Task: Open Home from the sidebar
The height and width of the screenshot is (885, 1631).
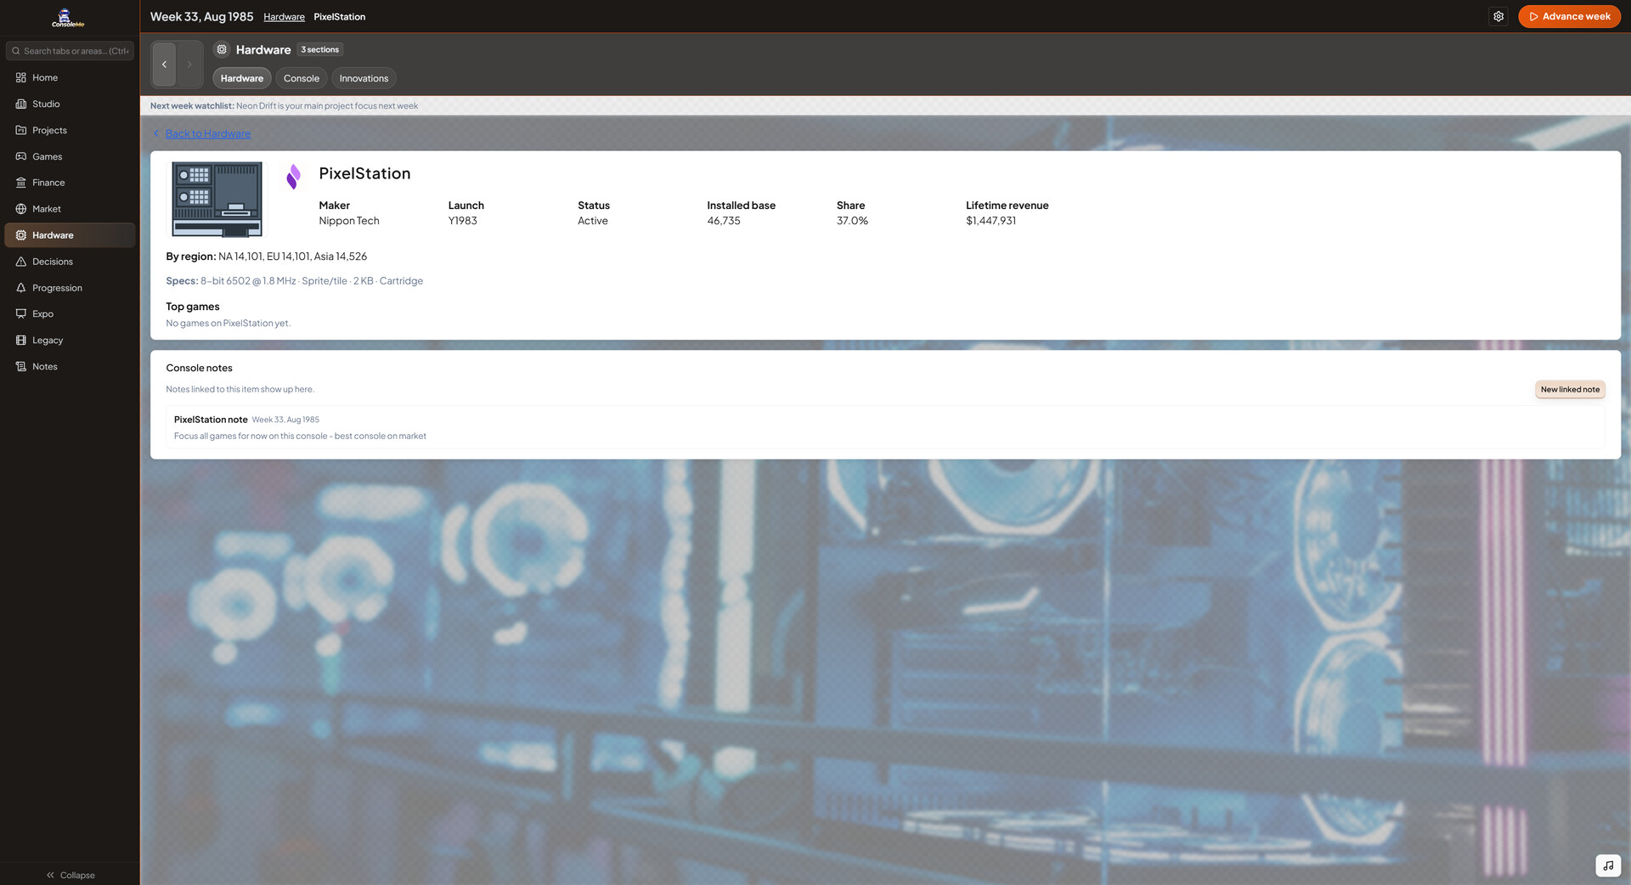Action: pos(45,77)
